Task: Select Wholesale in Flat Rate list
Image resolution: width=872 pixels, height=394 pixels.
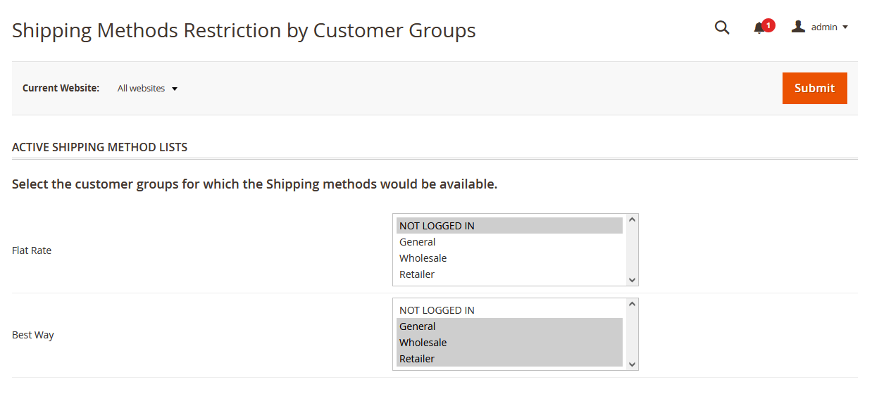Action: [x=423, y=258]
